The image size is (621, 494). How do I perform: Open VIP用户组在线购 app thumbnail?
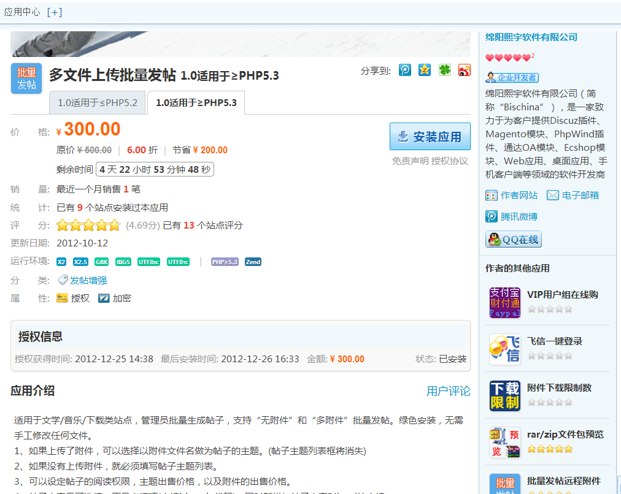coord(504,303)
